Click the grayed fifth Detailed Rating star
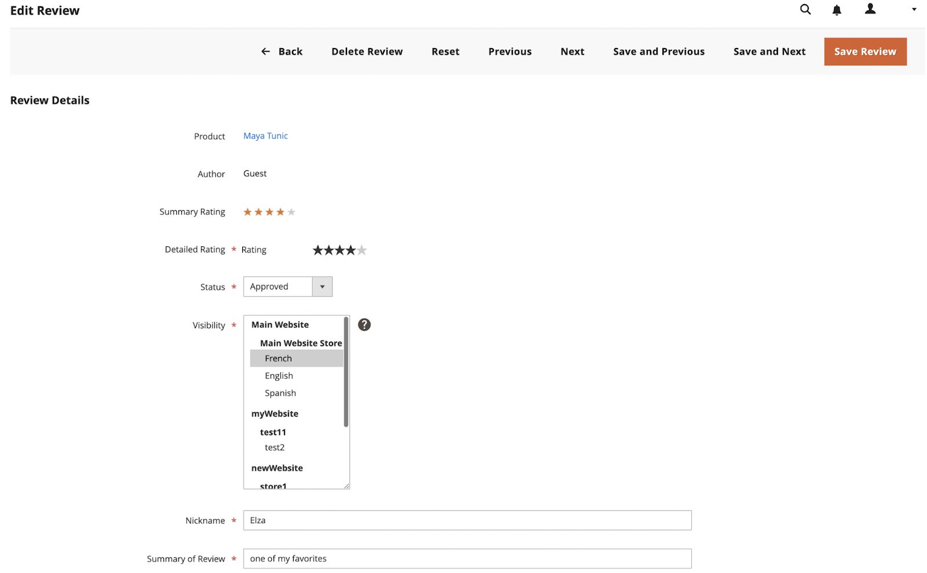This screenshot has height=573, width=927. pos(362,250)
